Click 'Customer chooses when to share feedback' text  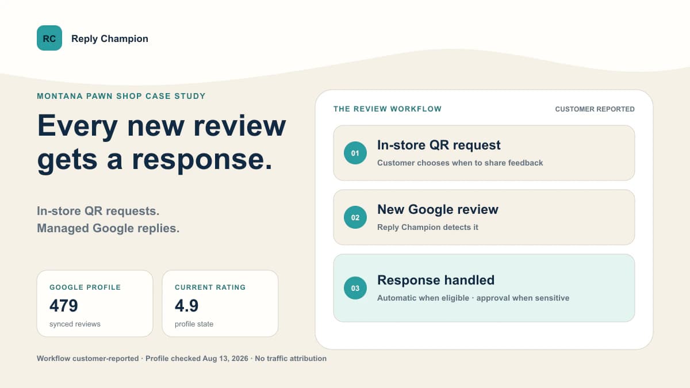coord(460,163)
